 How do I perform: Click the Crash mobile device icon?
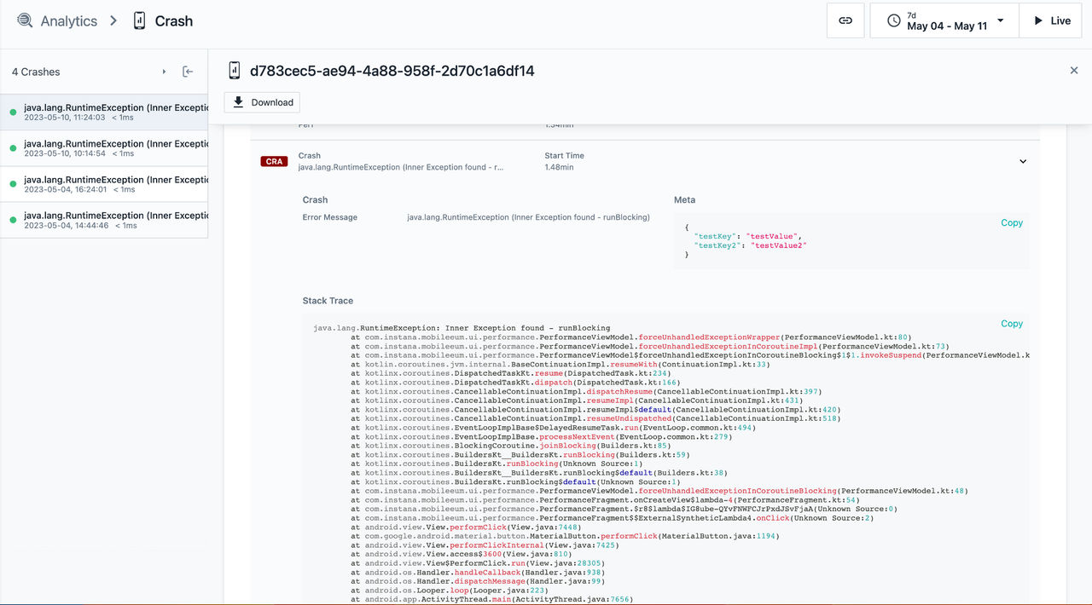tap(140, 20)
